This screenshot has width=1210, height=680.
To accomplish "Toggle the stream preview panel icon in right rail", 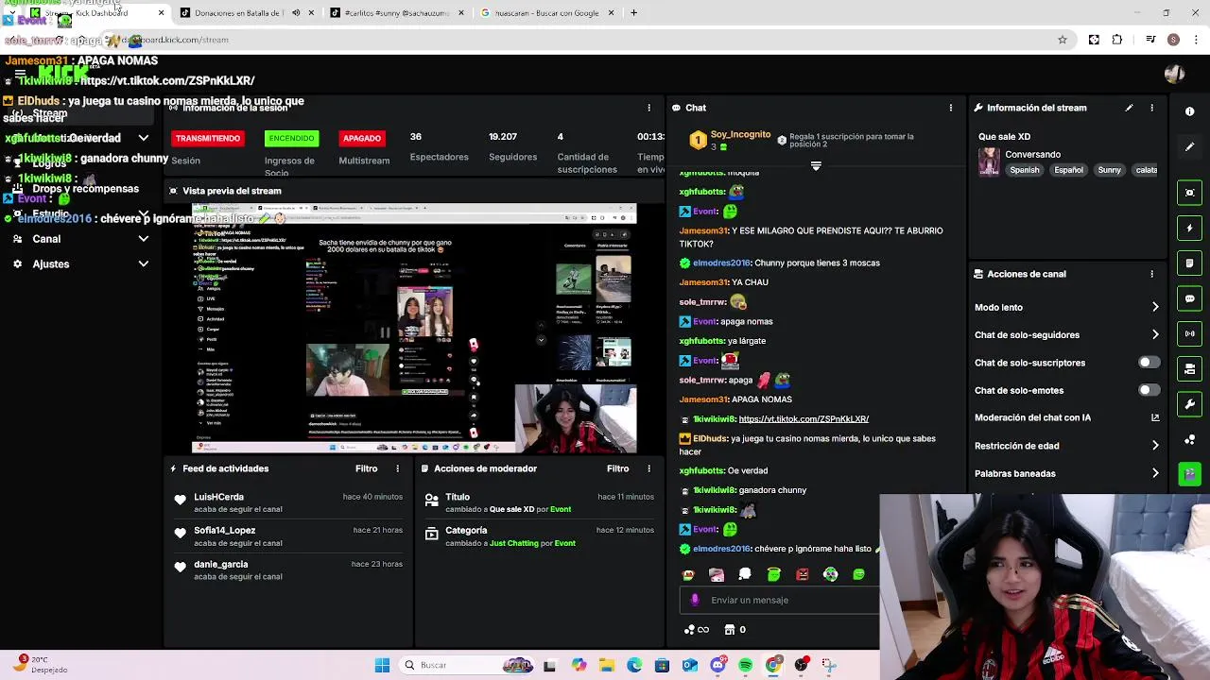I will pyautogui.click(x=1189, y=193).
